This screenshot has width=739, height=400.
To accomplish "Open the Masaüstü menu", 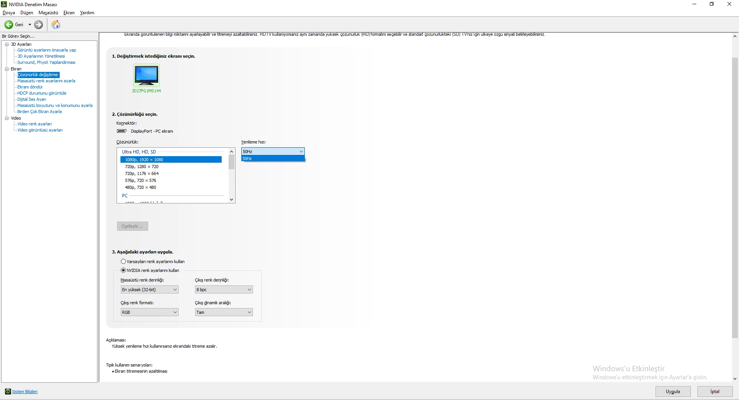I will click(48, 13).
